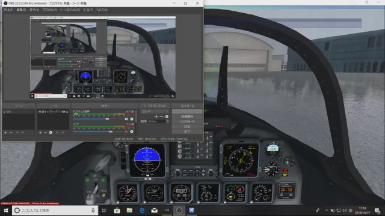
Task: Adjust desktop audio volume slider
Action: point(91,119)
